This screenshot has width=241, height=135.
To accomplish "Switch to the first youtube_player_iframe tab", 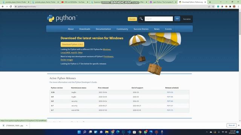I will click(16, 2).
